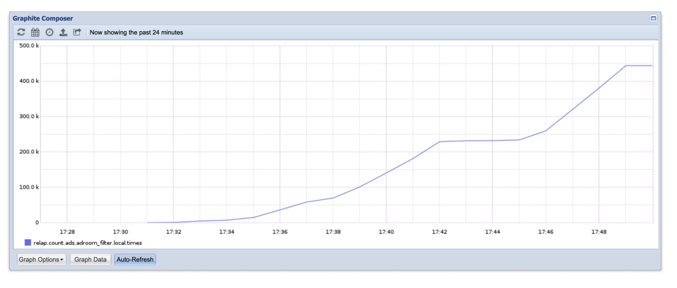677x288 pixels.
Task: Click the 17:36 x-axis label
Action: coord(280,231)
